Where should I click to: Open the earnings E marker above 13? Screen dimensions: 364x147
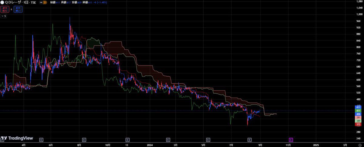[x=127, y=140]
